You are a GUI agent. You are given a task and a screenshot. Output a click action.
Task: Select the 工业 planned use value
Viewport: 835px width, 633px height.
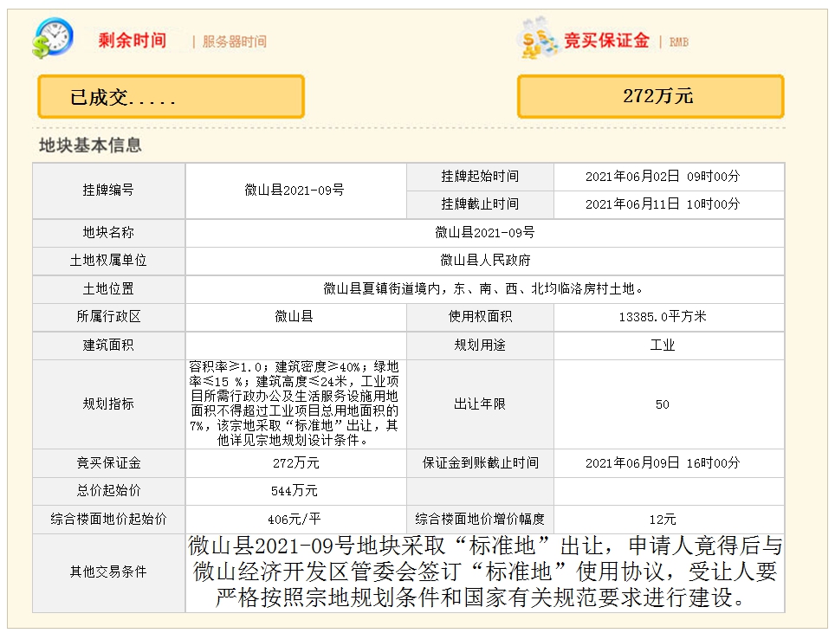[x=663, y=346]
